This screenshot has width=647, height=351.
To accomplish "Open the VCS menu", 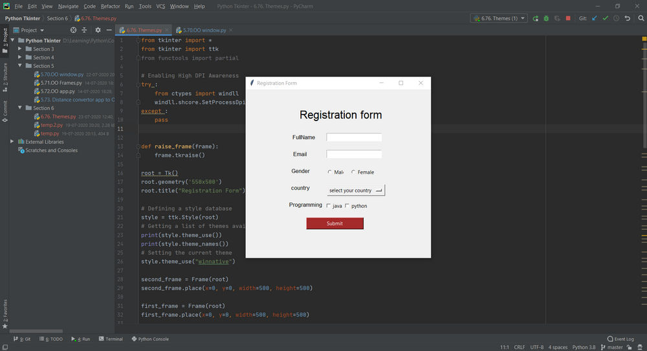I will click(x=160, y=6).
